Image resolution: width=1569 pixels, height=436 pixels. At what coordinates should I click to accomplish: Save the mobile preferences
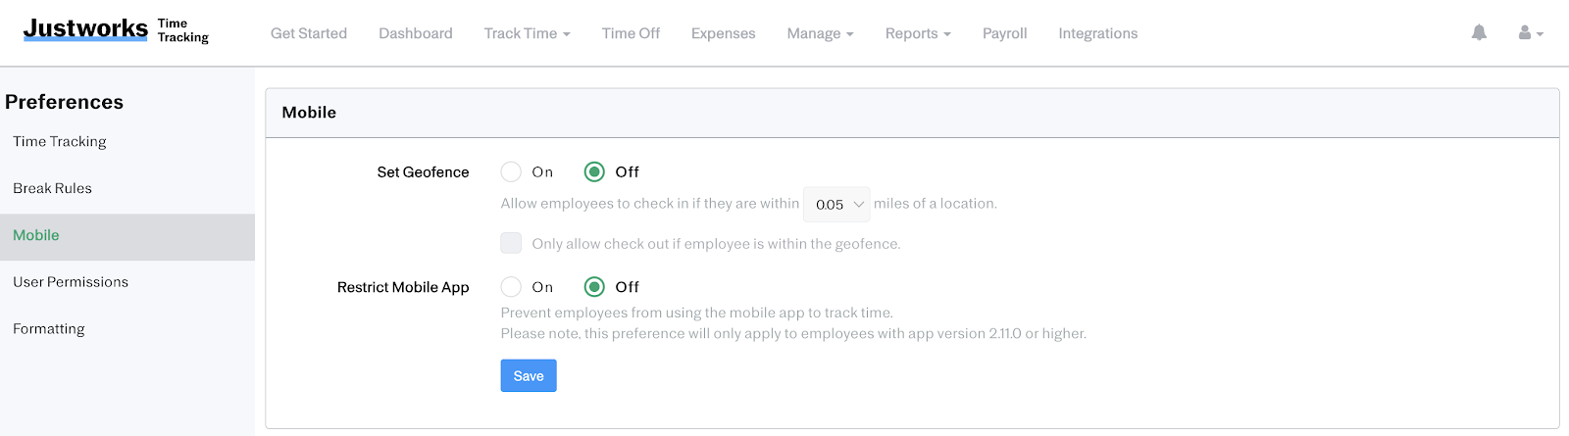(x=529, y=375)
